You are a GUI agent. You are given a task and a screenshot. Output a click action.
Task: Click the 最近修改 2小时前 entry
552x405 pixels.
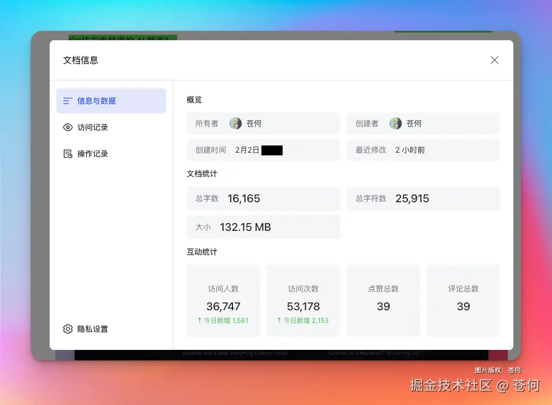click(423, 150)
